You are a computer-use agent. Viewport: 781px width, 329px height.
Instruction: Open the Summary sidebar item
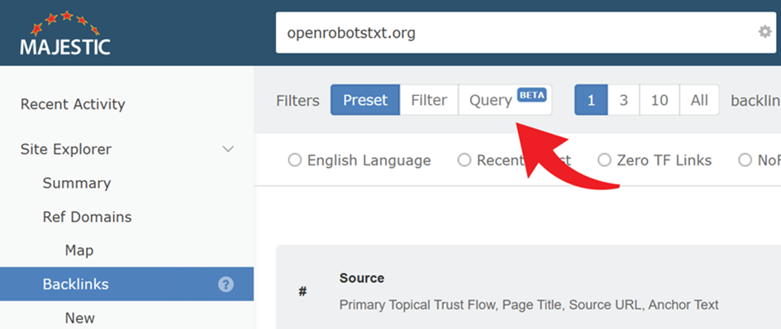coord(77,183)
